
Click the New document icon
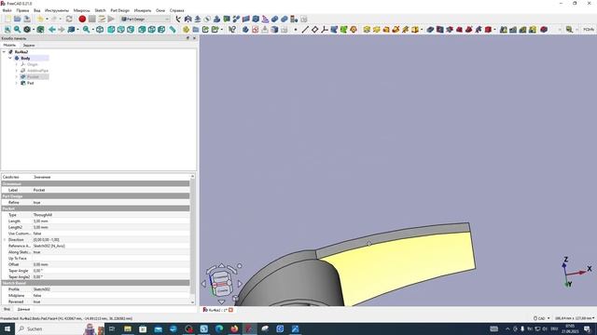7,19
